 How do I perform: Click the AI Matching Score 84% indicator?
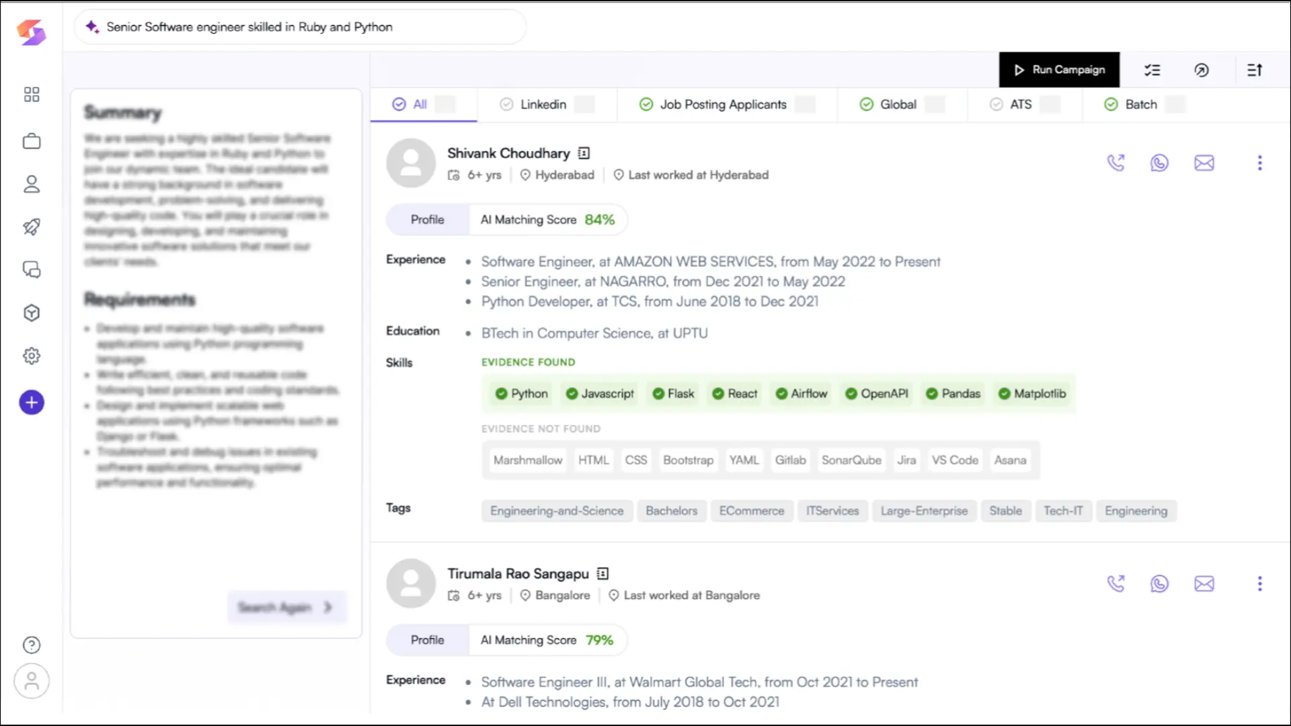click(x=548, y=220)
